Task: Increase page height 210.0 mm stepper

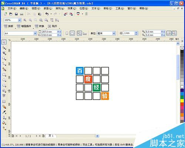Action: tap(60, 35)
